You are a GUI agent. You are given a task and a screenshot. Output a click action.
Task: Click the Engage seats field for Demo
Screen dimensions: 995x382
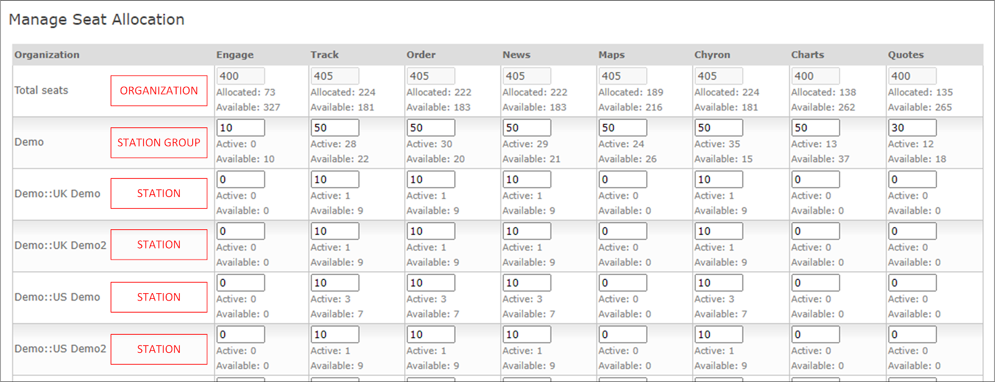point(240,127)
